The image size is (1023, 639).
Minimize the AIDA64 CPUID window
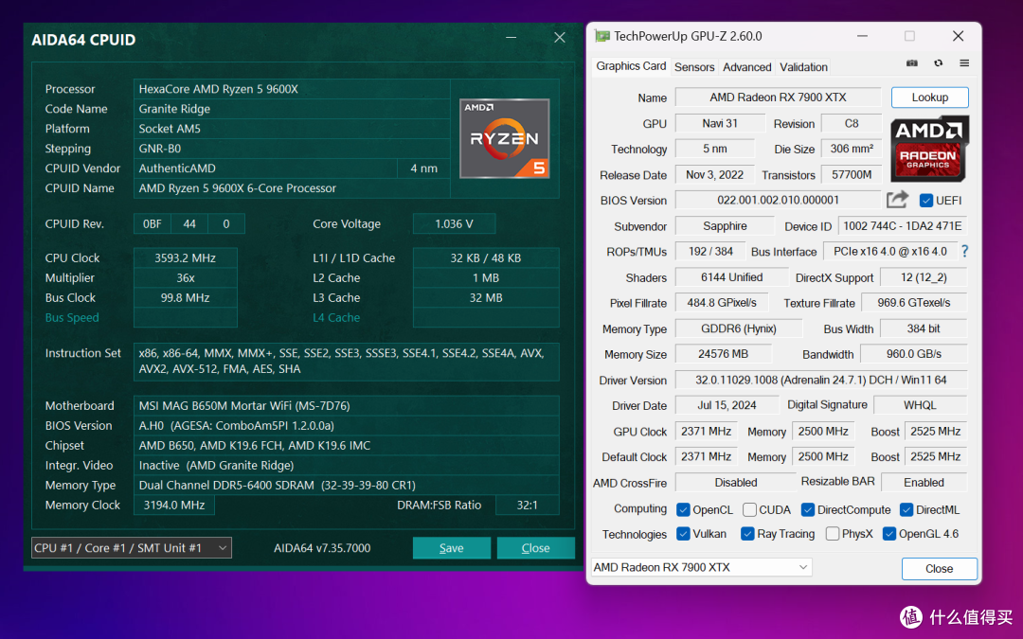pos(511,38)
